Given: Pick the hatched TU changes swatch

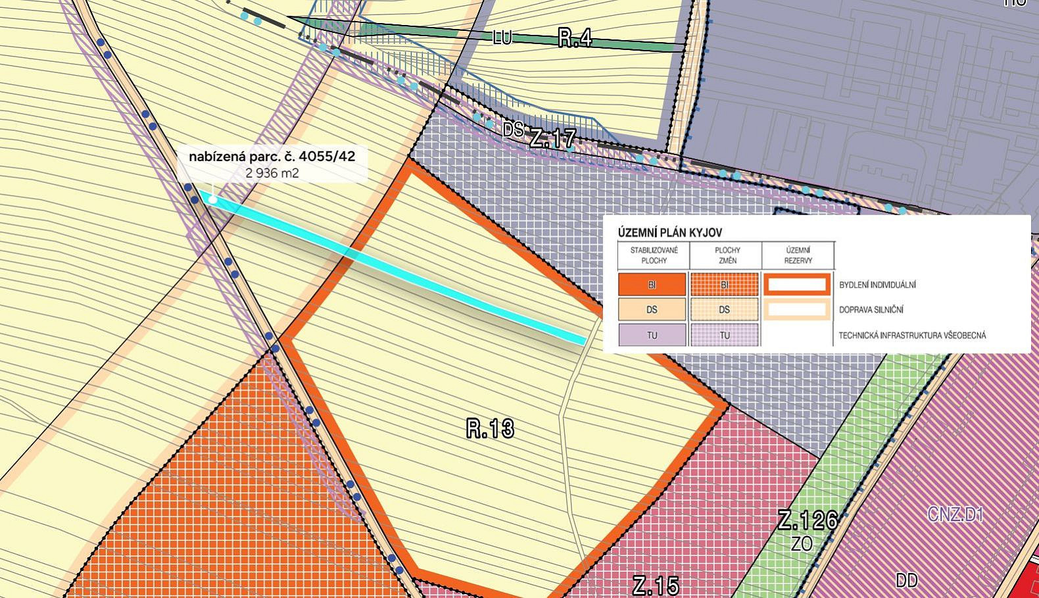Looking at the screenshot, I should click(724, 335).
